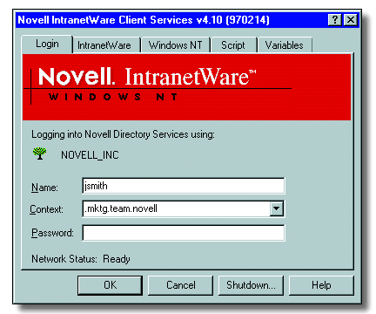The image size is (376, 314).
Task: Click the question mark help icon in title bar
Action: pos(335,20)
